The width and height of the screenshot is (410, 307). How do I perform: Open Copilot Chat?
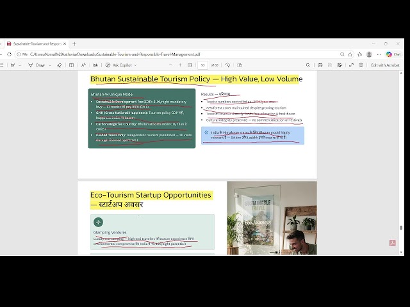393,54
